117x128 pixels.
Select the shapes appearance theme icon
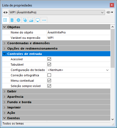(x=25, y=20)
